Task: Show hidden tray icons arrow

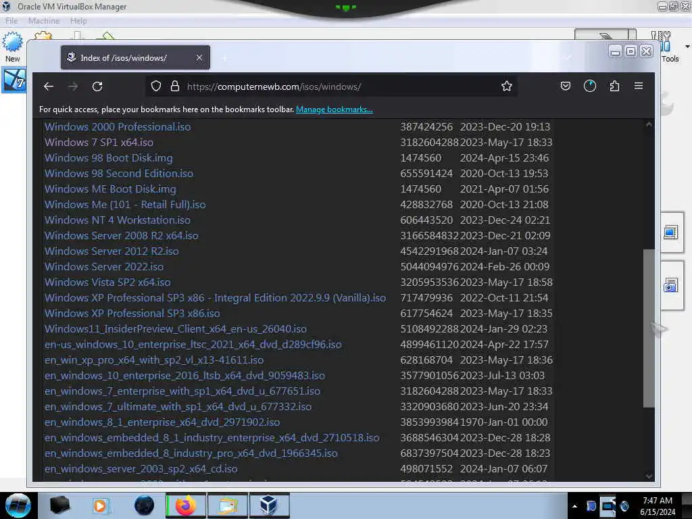Action: tap(574, 506)
